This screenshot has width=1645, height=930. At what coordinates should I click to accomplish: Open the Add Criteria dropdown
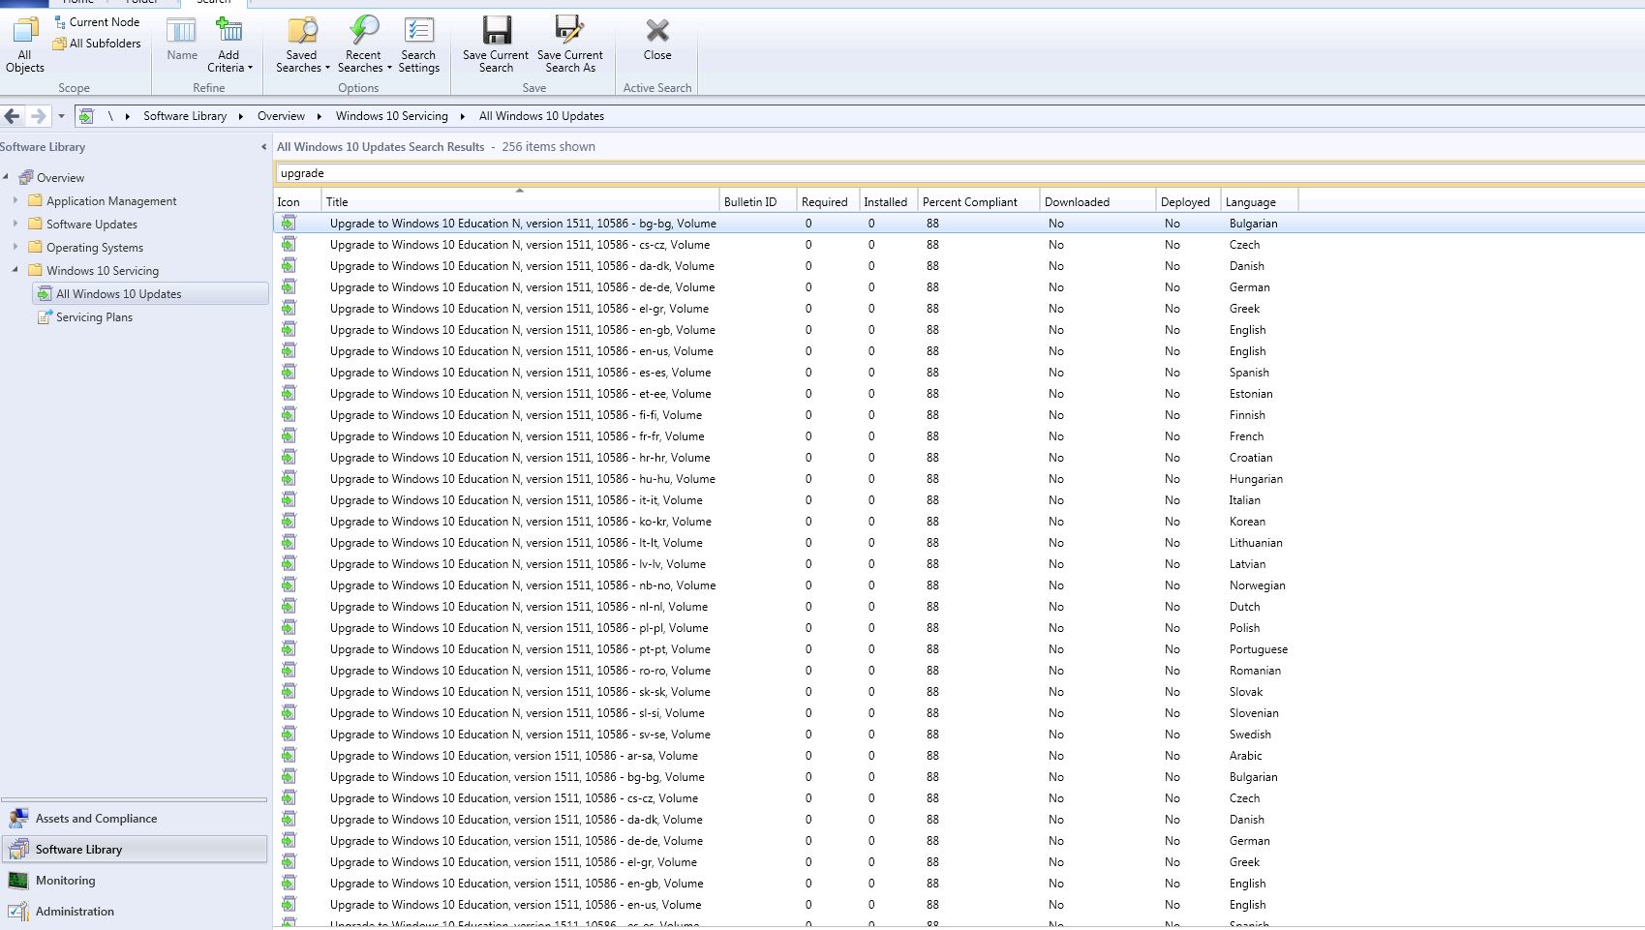(x=229, y=45)
